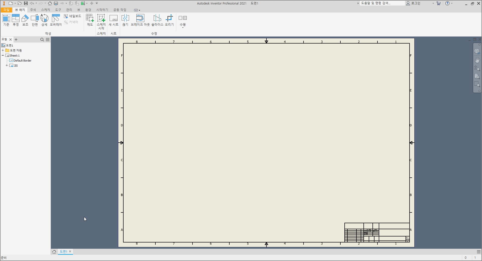Go to Home via quick access toolbar
Image resolution: width=482 pixels, height=261 pixels.
(50, 3)
